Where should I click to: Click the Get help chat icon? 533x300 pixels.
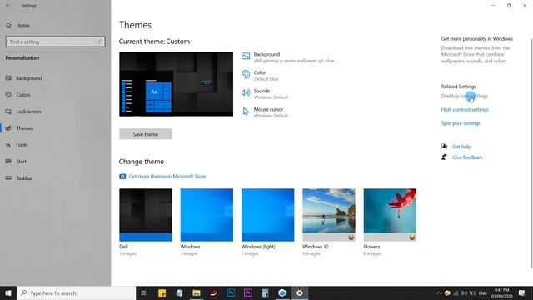[444, 147]
